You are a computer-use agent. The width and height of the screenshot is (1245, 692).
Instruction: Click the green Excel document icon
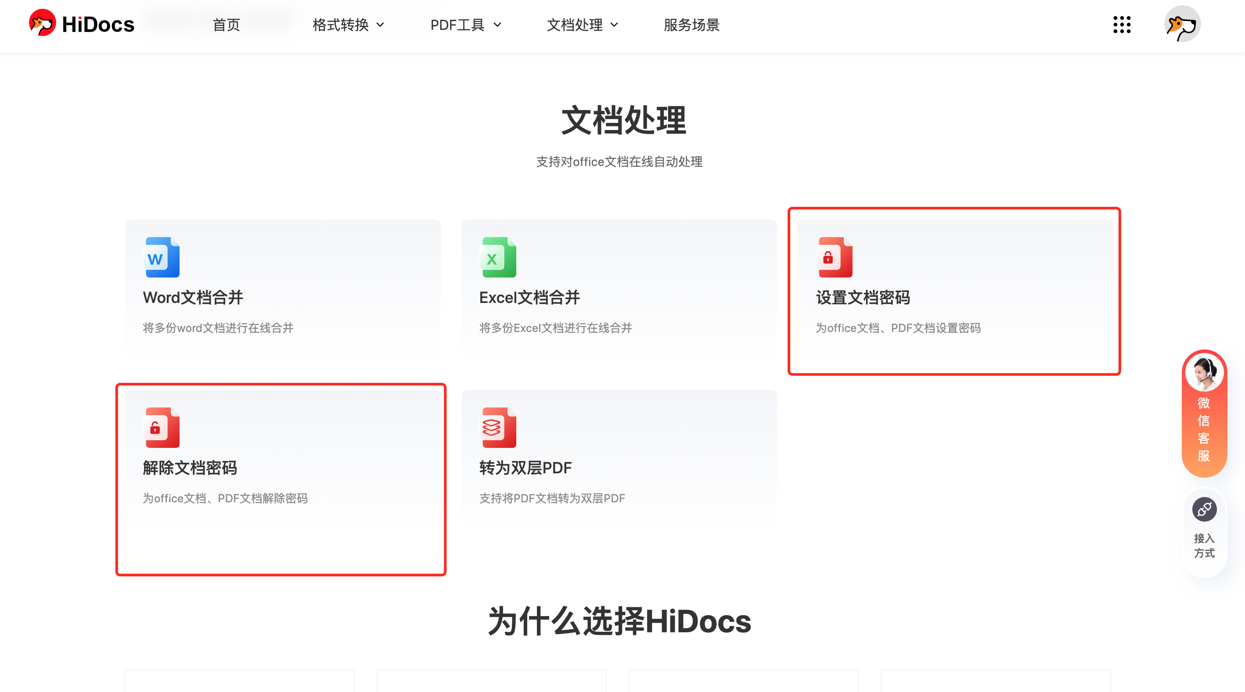(x=499, y=257)
